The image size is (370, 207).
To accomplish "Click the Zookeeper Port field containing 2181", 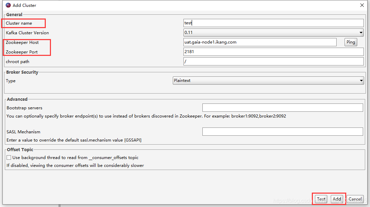I will (274, 52).
